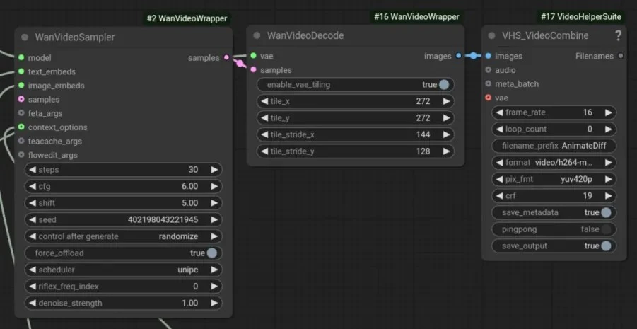
Task: Click the samples output port on WanVideoSampler
Action: pyautogui.click(x=226, y=57)
